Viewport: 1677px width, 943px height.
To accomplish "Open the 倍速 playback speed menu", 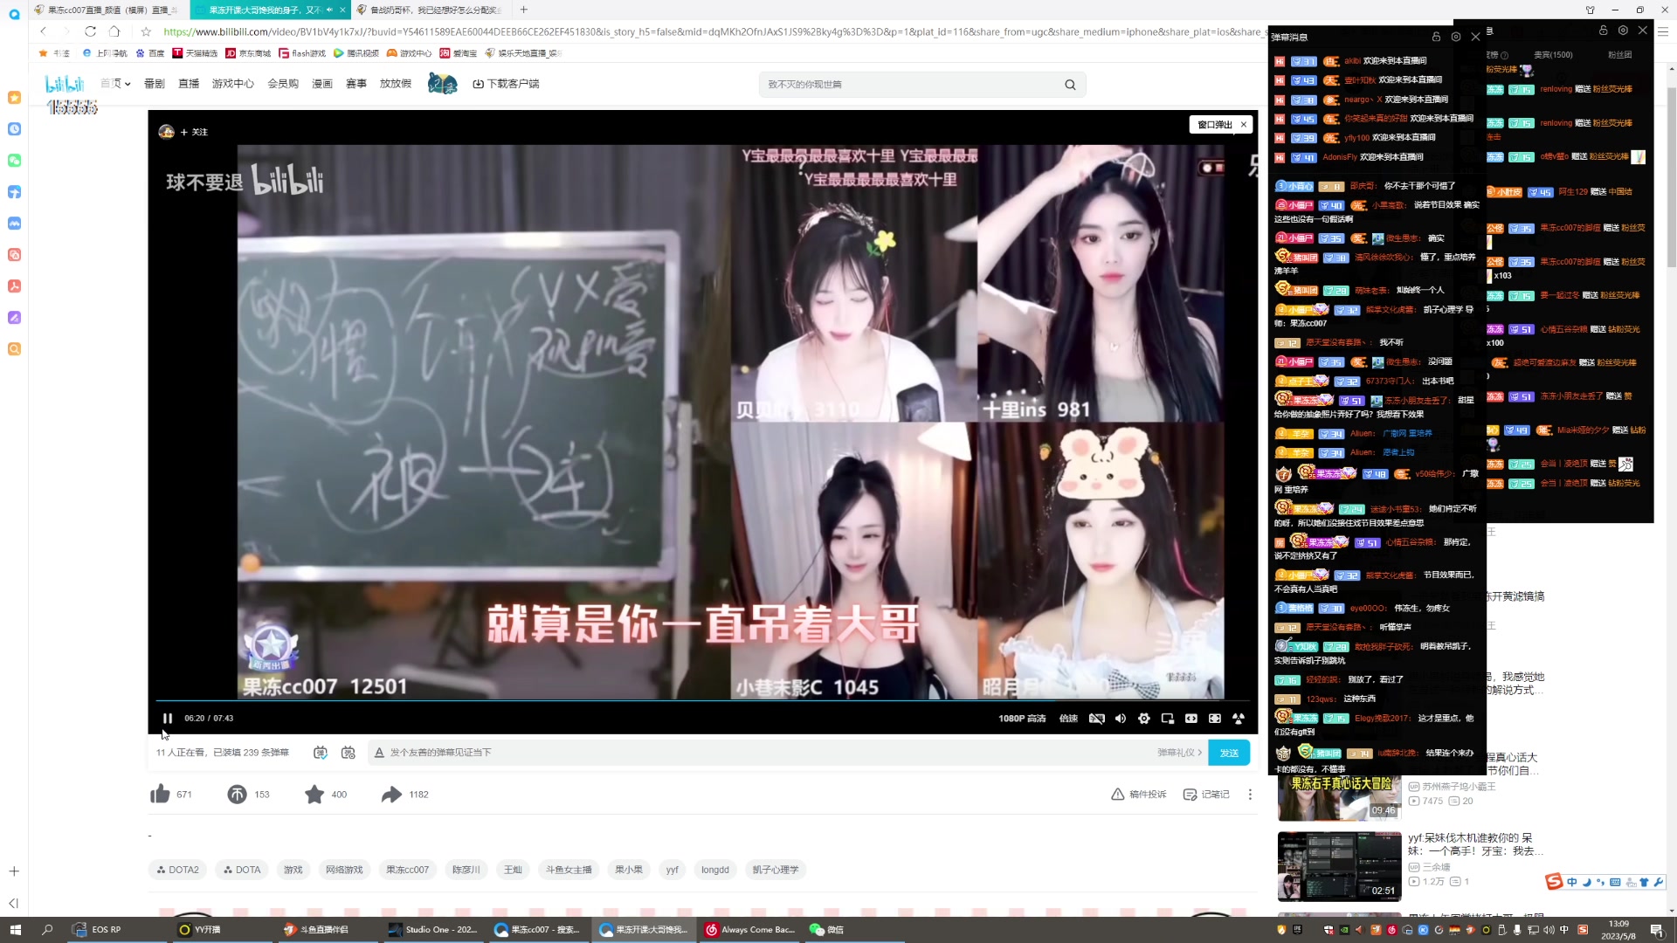I will pyautogui.click(x=1068, y=719).
